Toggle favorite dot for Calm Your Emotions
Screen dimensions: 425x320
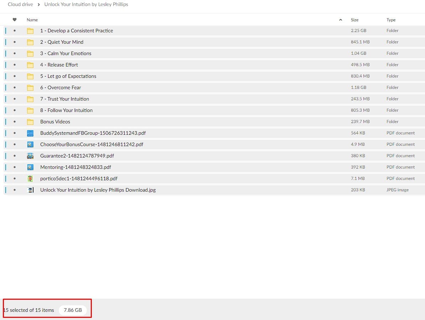coord(15,53)
